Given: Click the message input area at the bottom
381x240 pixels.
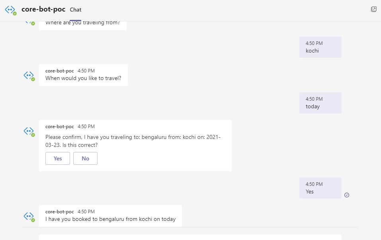Looking at the screenshot, I should click(190, 237).
